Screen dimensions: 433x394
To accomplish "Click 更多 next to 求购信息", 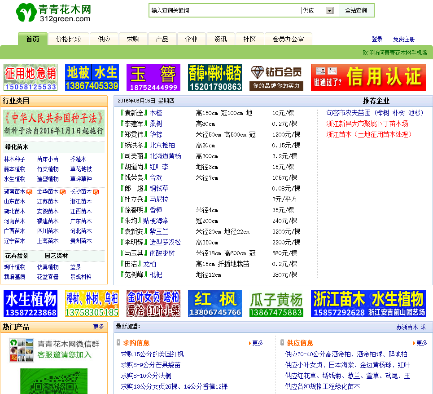I will click(x=258, y=343).
